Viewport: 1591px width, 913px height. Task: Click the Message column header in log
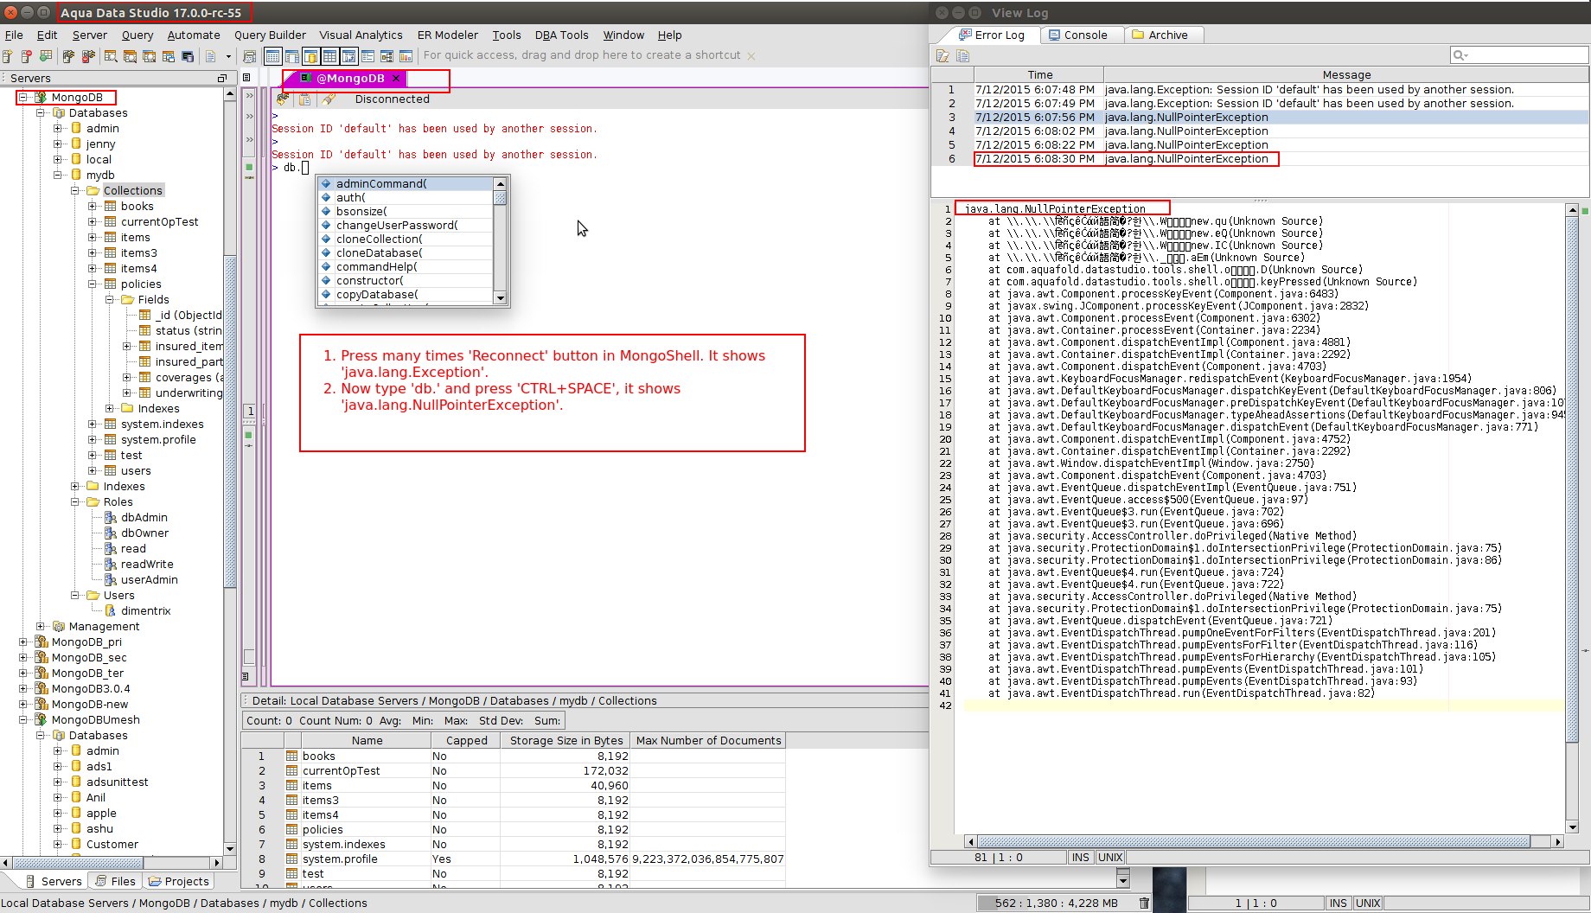pos(1346,75)
